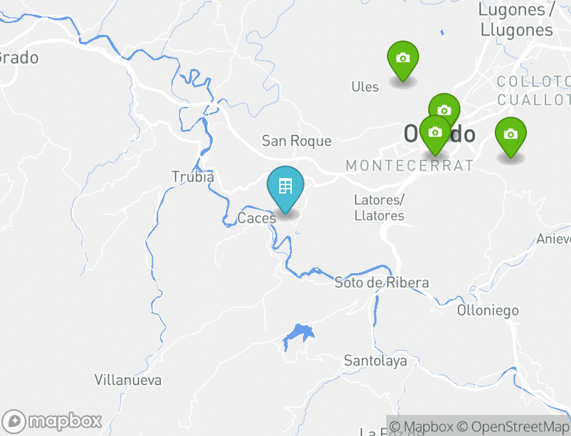Open the OpenStreetMap attribution link
The width and height of the screenshot is (571, 436).
click(513, 426)
